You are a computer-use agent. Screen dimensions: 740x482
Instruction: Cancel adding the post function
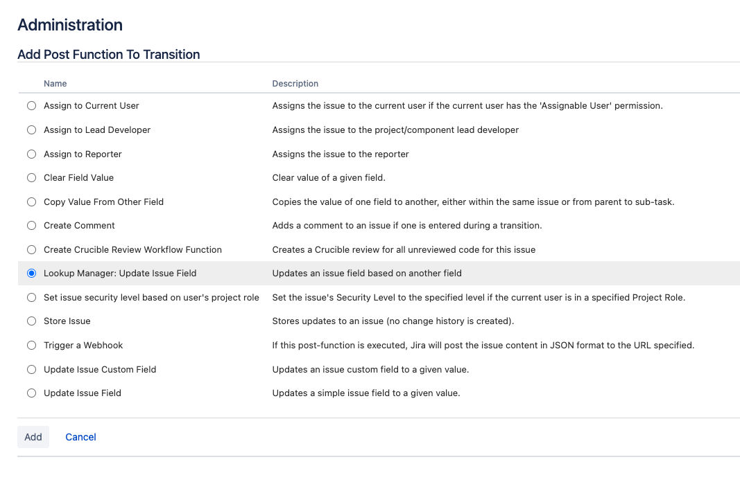(80, 437)
